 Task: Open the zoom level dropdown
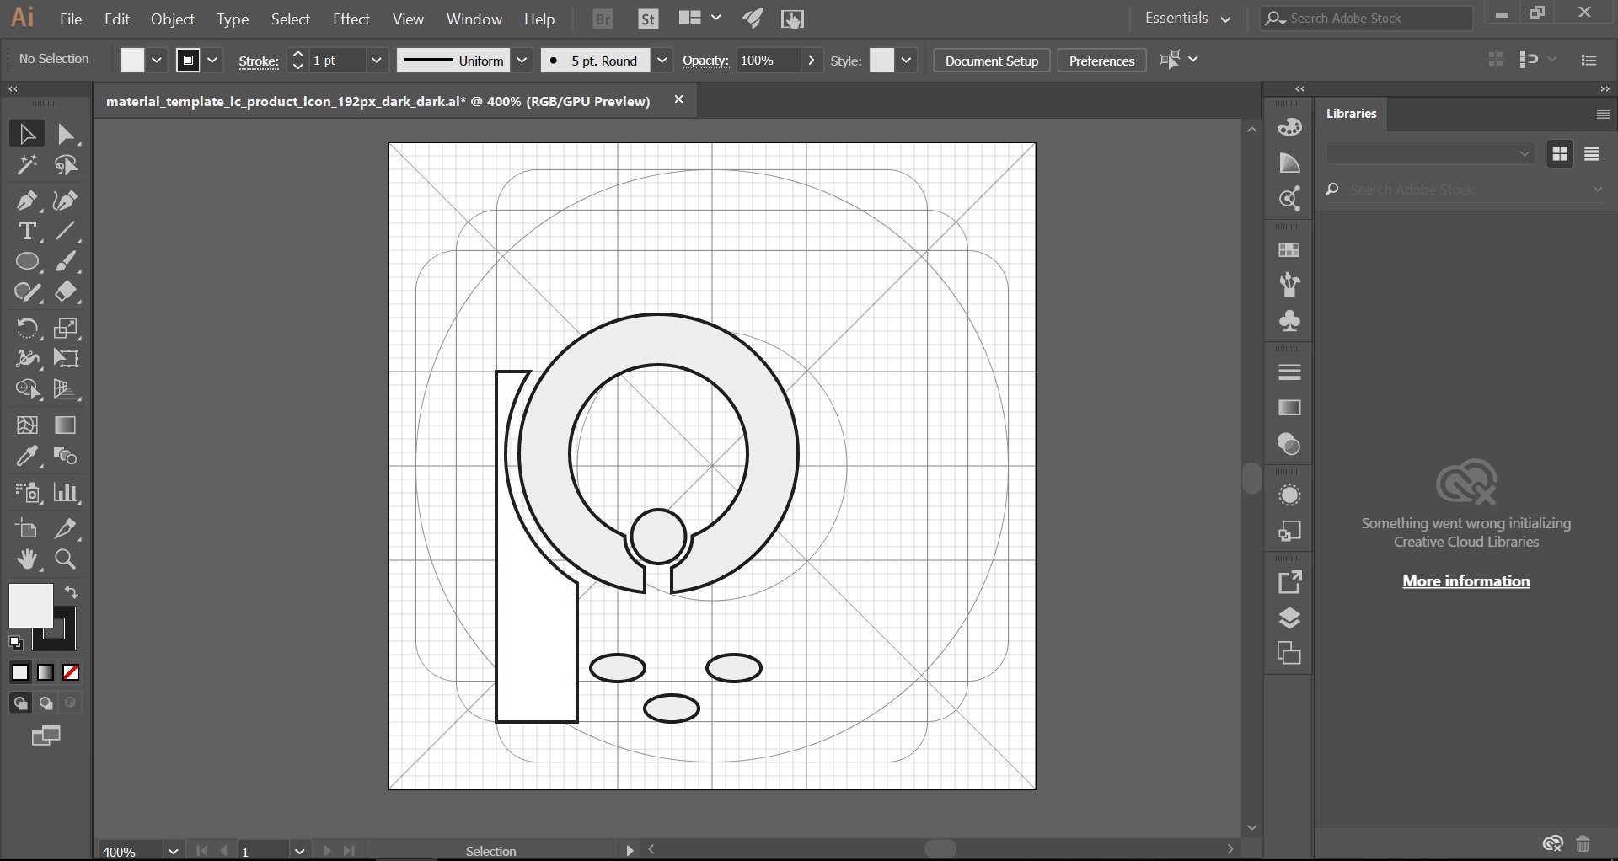coord(173,851)
